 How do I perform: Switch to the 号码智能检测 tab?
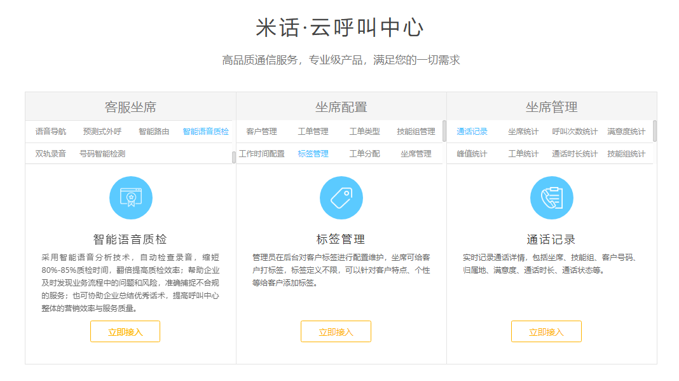point(102,153)
